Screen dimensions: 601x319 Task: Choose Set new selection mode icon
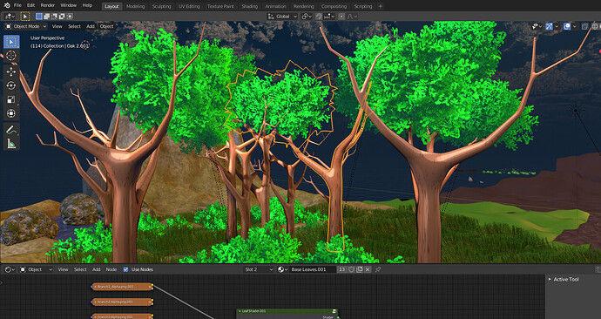coord(38,17)
